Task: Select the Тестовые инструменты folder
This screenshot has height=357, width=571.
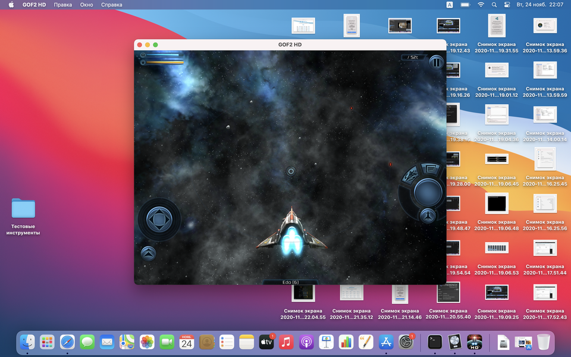Action: (x=23, y=217)
